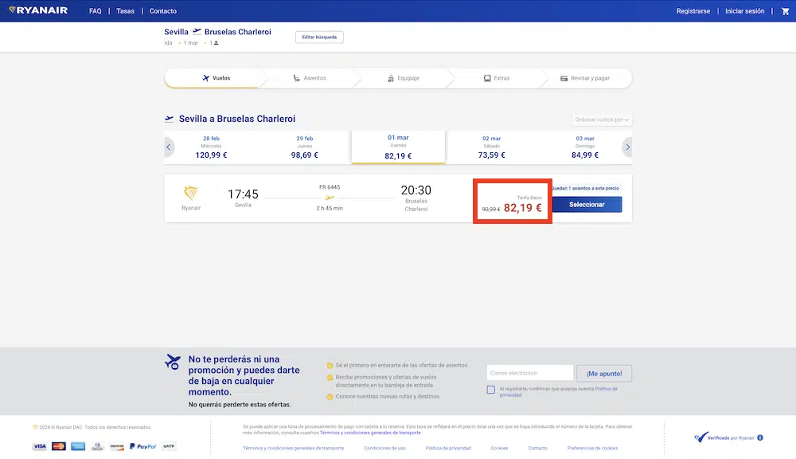Click arrival time 20:30
This screenshot has width=796, height=459.
[416, 190]
